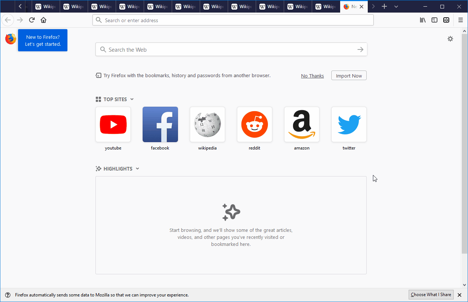The image size is (468, 302).
Task: Collapse the HIGHLIGHTS section chevron
Action: pyautogui.click(x=137, y=168)
